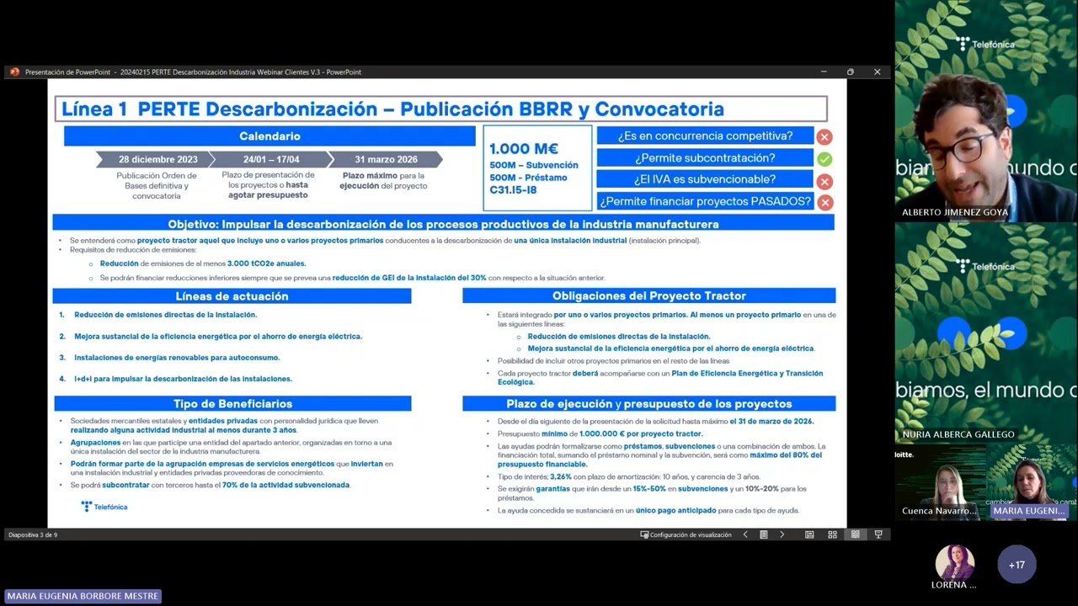The image size is (1078, 606).
Task: Open Configuración de visualización settings
Action: 686,534
